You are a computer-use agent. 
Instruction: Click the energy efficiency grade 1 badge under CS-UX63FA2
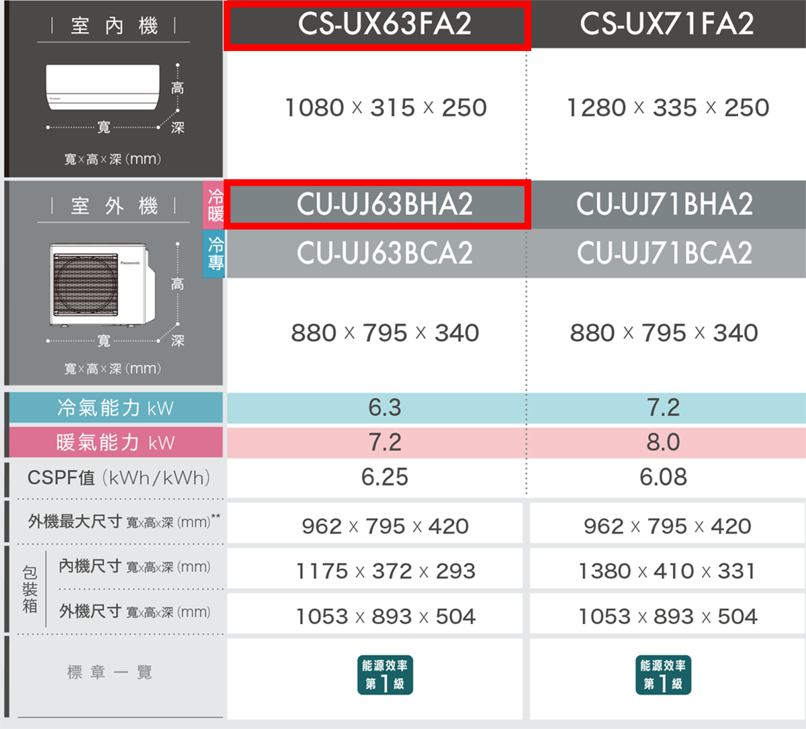coord(385,675)
